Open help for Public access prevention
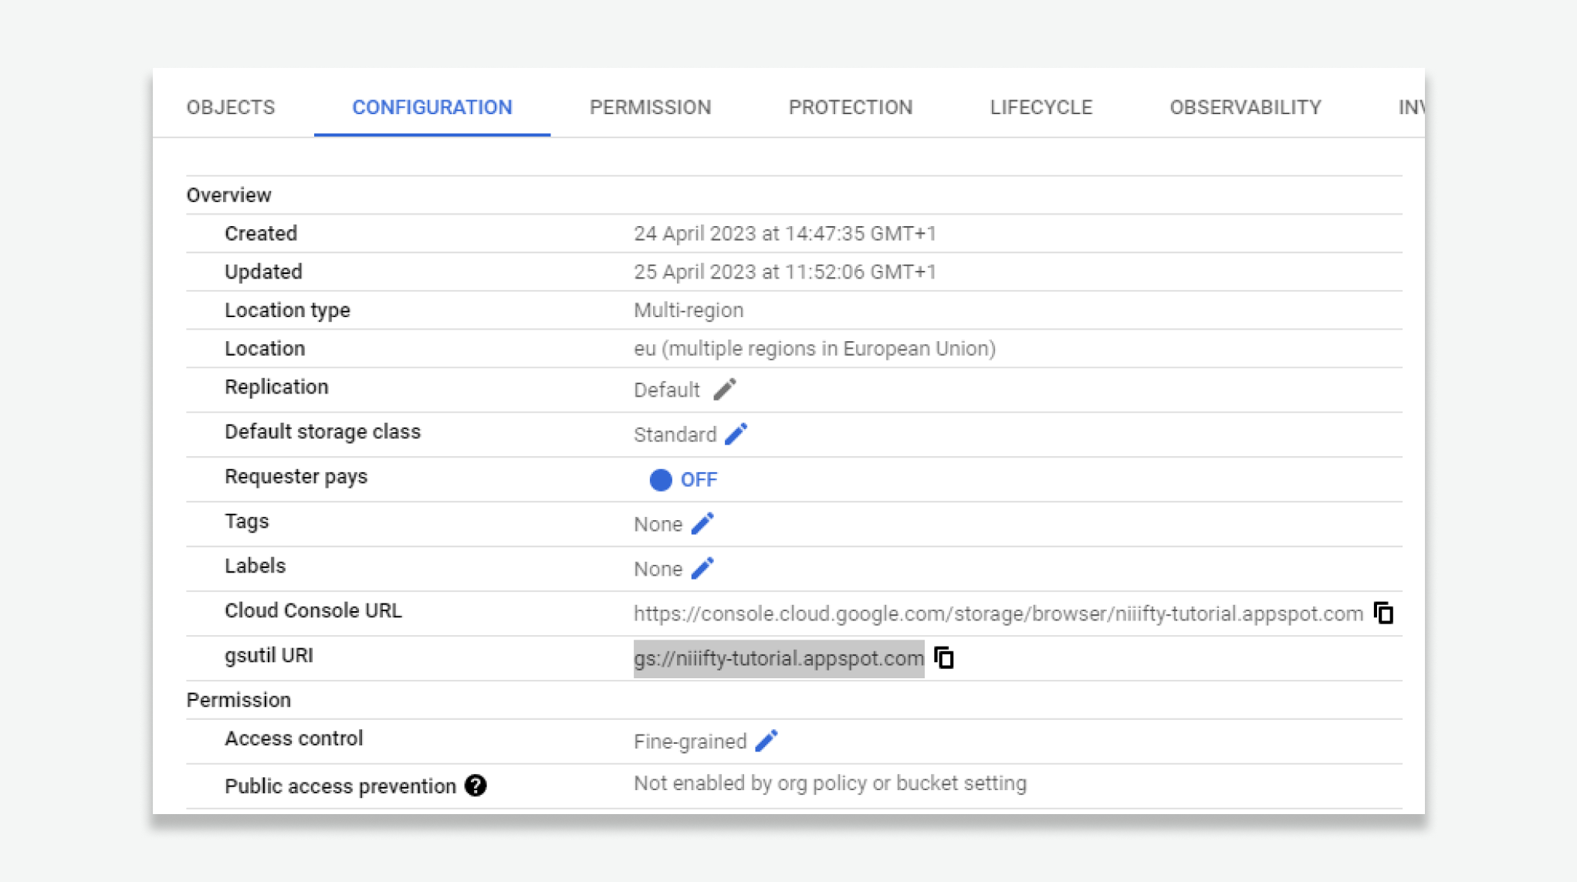Viewport: 1577px width, 882px height. coord(475,786)
